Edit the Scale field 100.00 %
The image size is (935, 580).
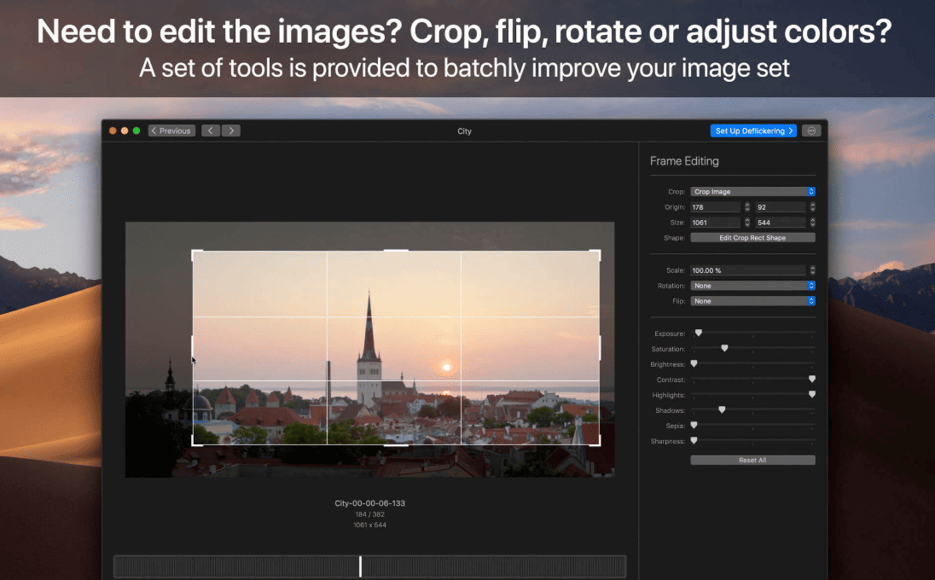point(748,270)
